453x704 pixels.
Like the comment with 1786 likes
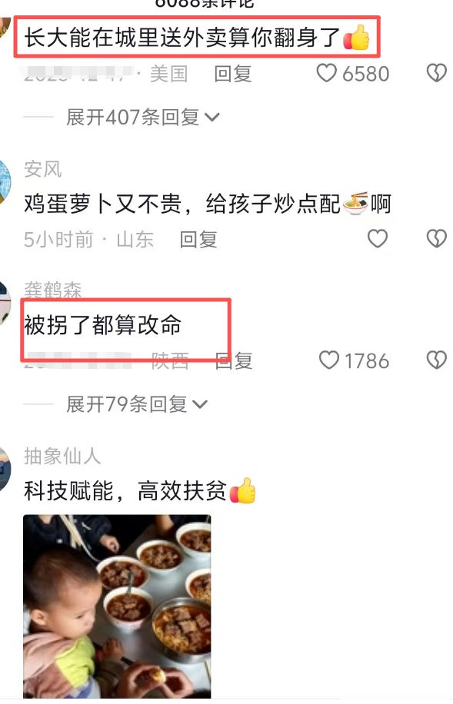tap(328, 360)
